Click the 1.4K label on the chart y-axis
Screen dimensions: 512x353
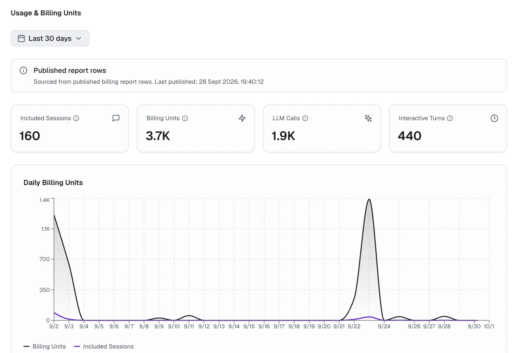[44, 200]
